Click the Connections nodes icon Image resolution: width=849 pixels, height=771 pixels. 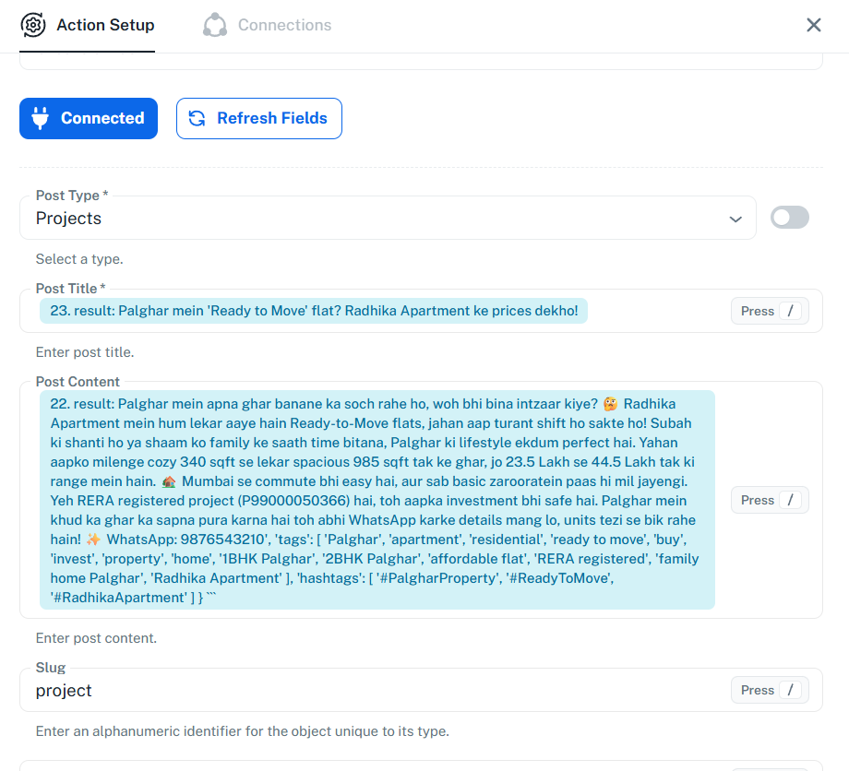[215, 25]
